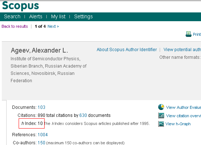The image size is (201, 145).
Task: Open Settings in navigation bar
Action: pyautogui.click(x=83, y=17)
